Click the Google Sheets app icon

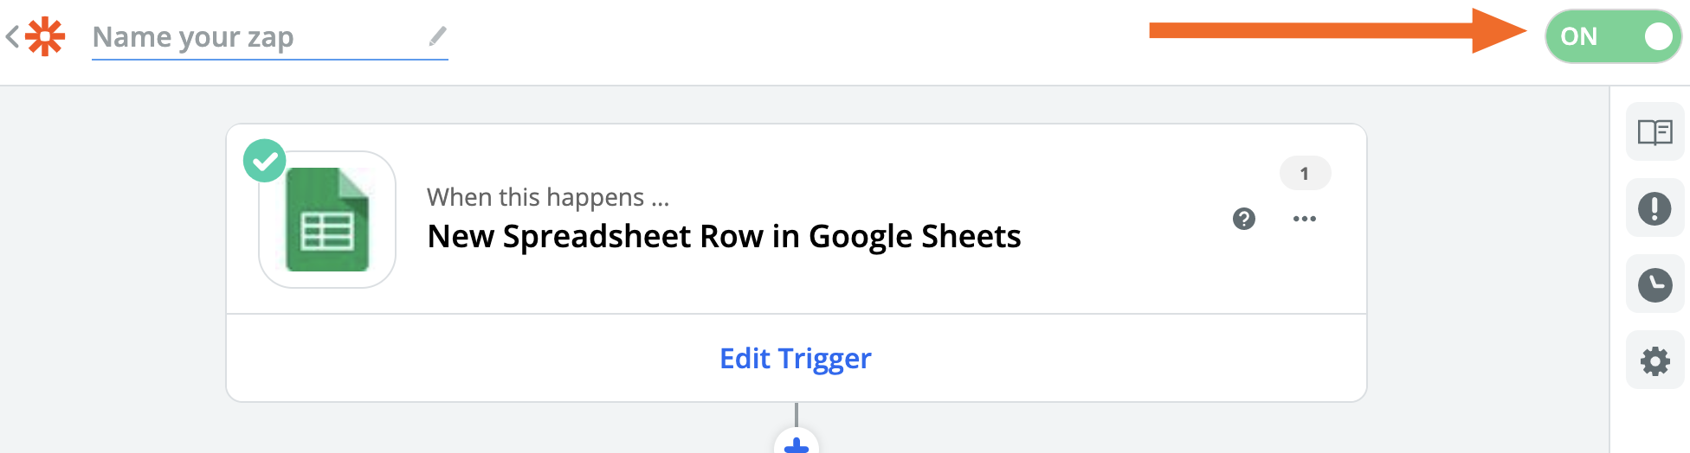tap(327, 220)
